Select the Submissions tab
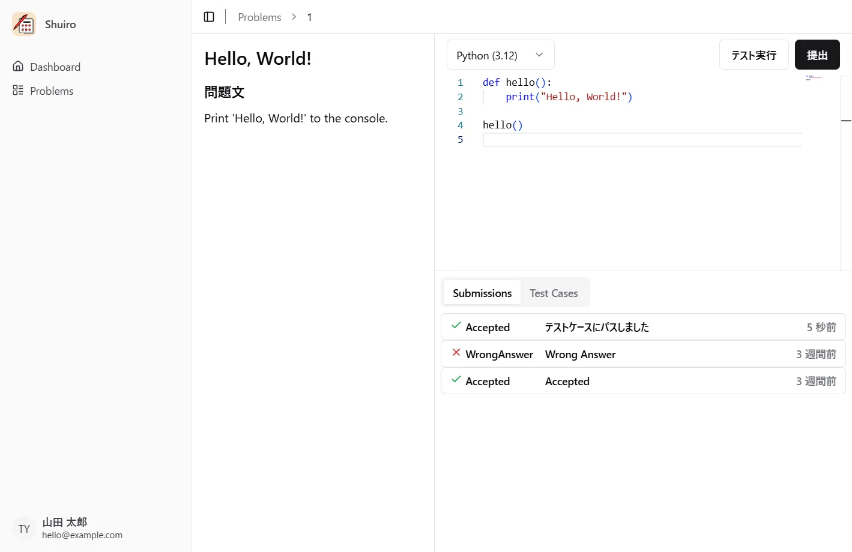Screen dimensions: 852x552 tap(482, 293)
